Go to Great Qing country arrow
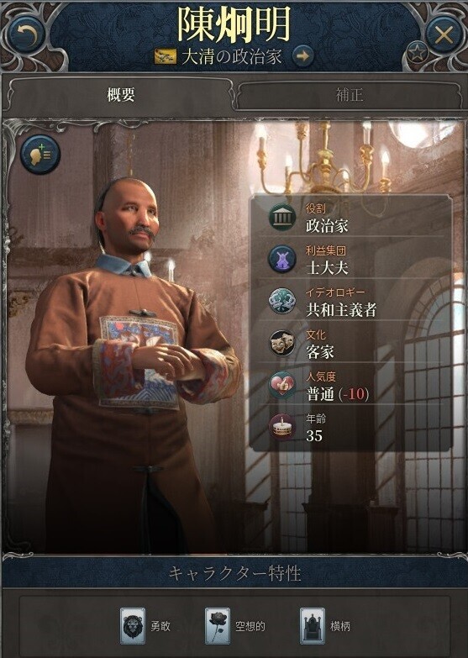Viewport: 468px width, 658px height. pyautogui.click(x=303, y=55)
